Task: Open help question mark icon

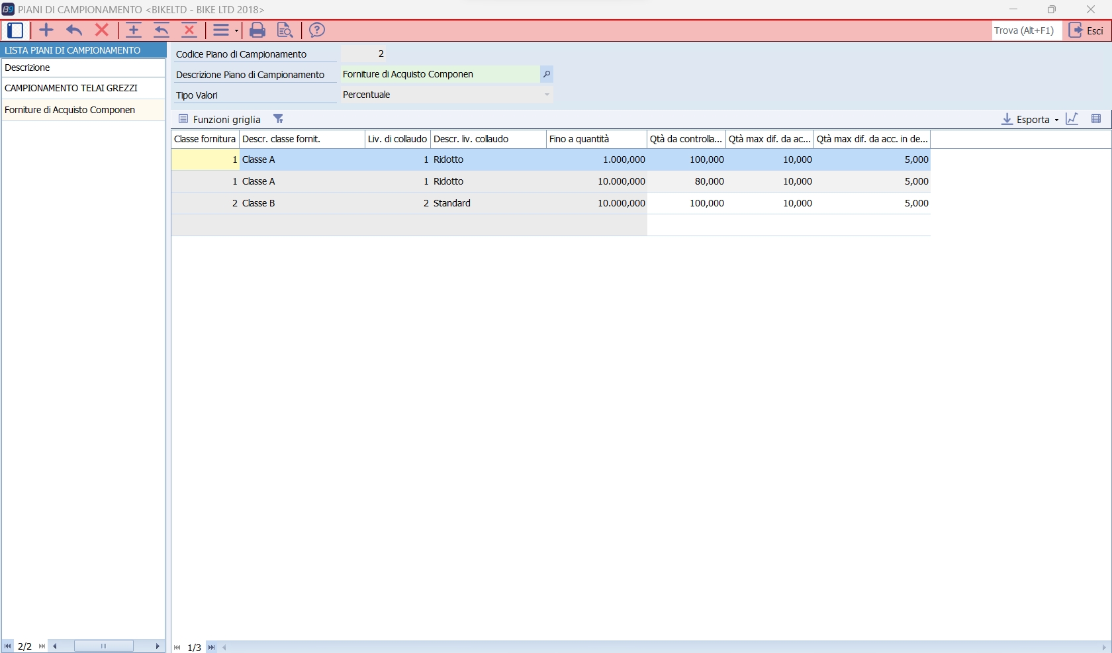Action: tap(317, 30)
